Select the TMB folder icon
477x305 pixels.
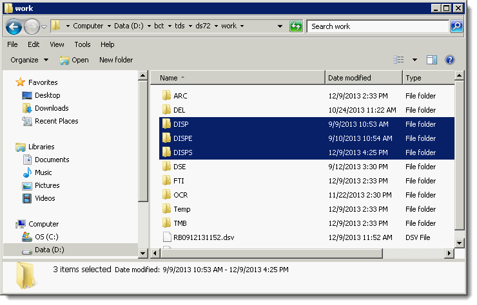(166, 223)
